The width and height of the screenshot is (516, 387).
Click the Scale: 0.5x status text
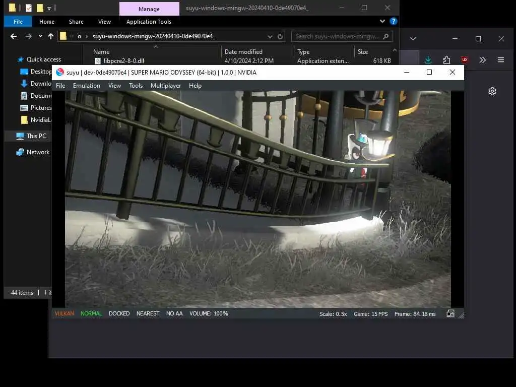[333, 314]
